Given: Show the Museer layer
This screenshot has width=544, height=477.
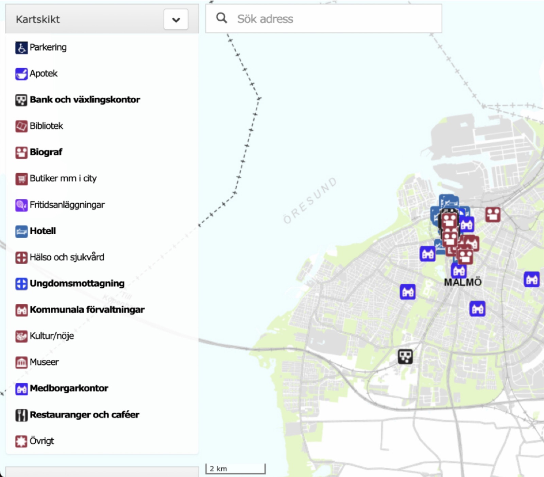Looking at the screenshot, I should pos(44,362).
